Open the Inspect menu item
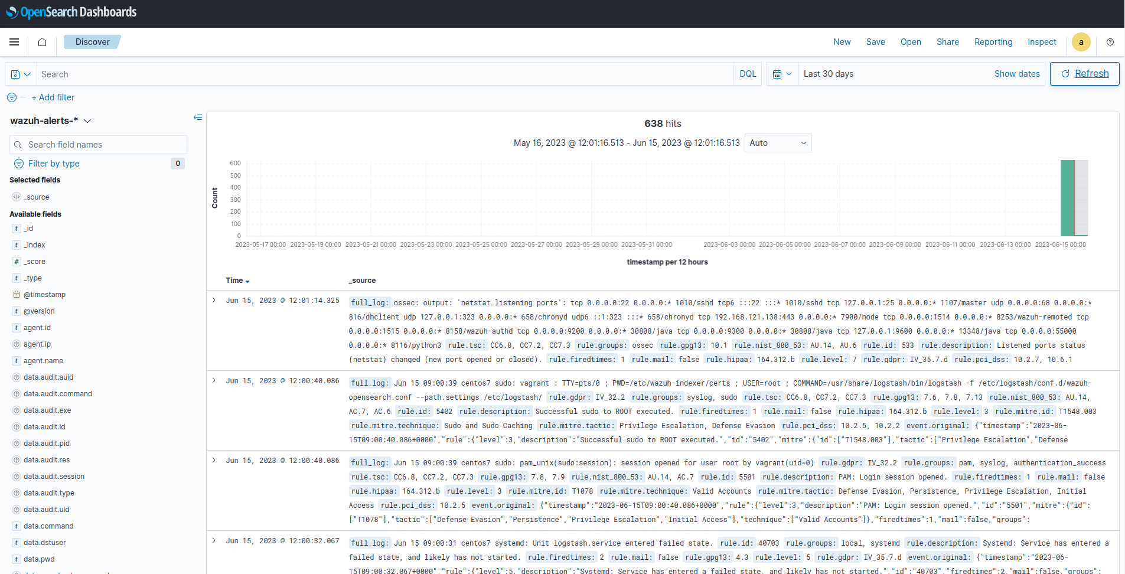This screenshot has height=574, width=1125. click(x=1041, y=42)
